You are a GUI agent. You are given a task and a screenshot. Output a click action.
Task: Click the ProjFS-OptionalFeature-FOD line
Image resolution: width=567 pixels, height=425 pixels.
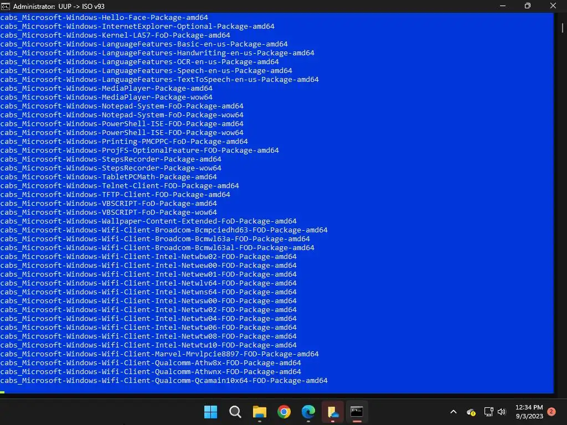click(x=140, y=151)
